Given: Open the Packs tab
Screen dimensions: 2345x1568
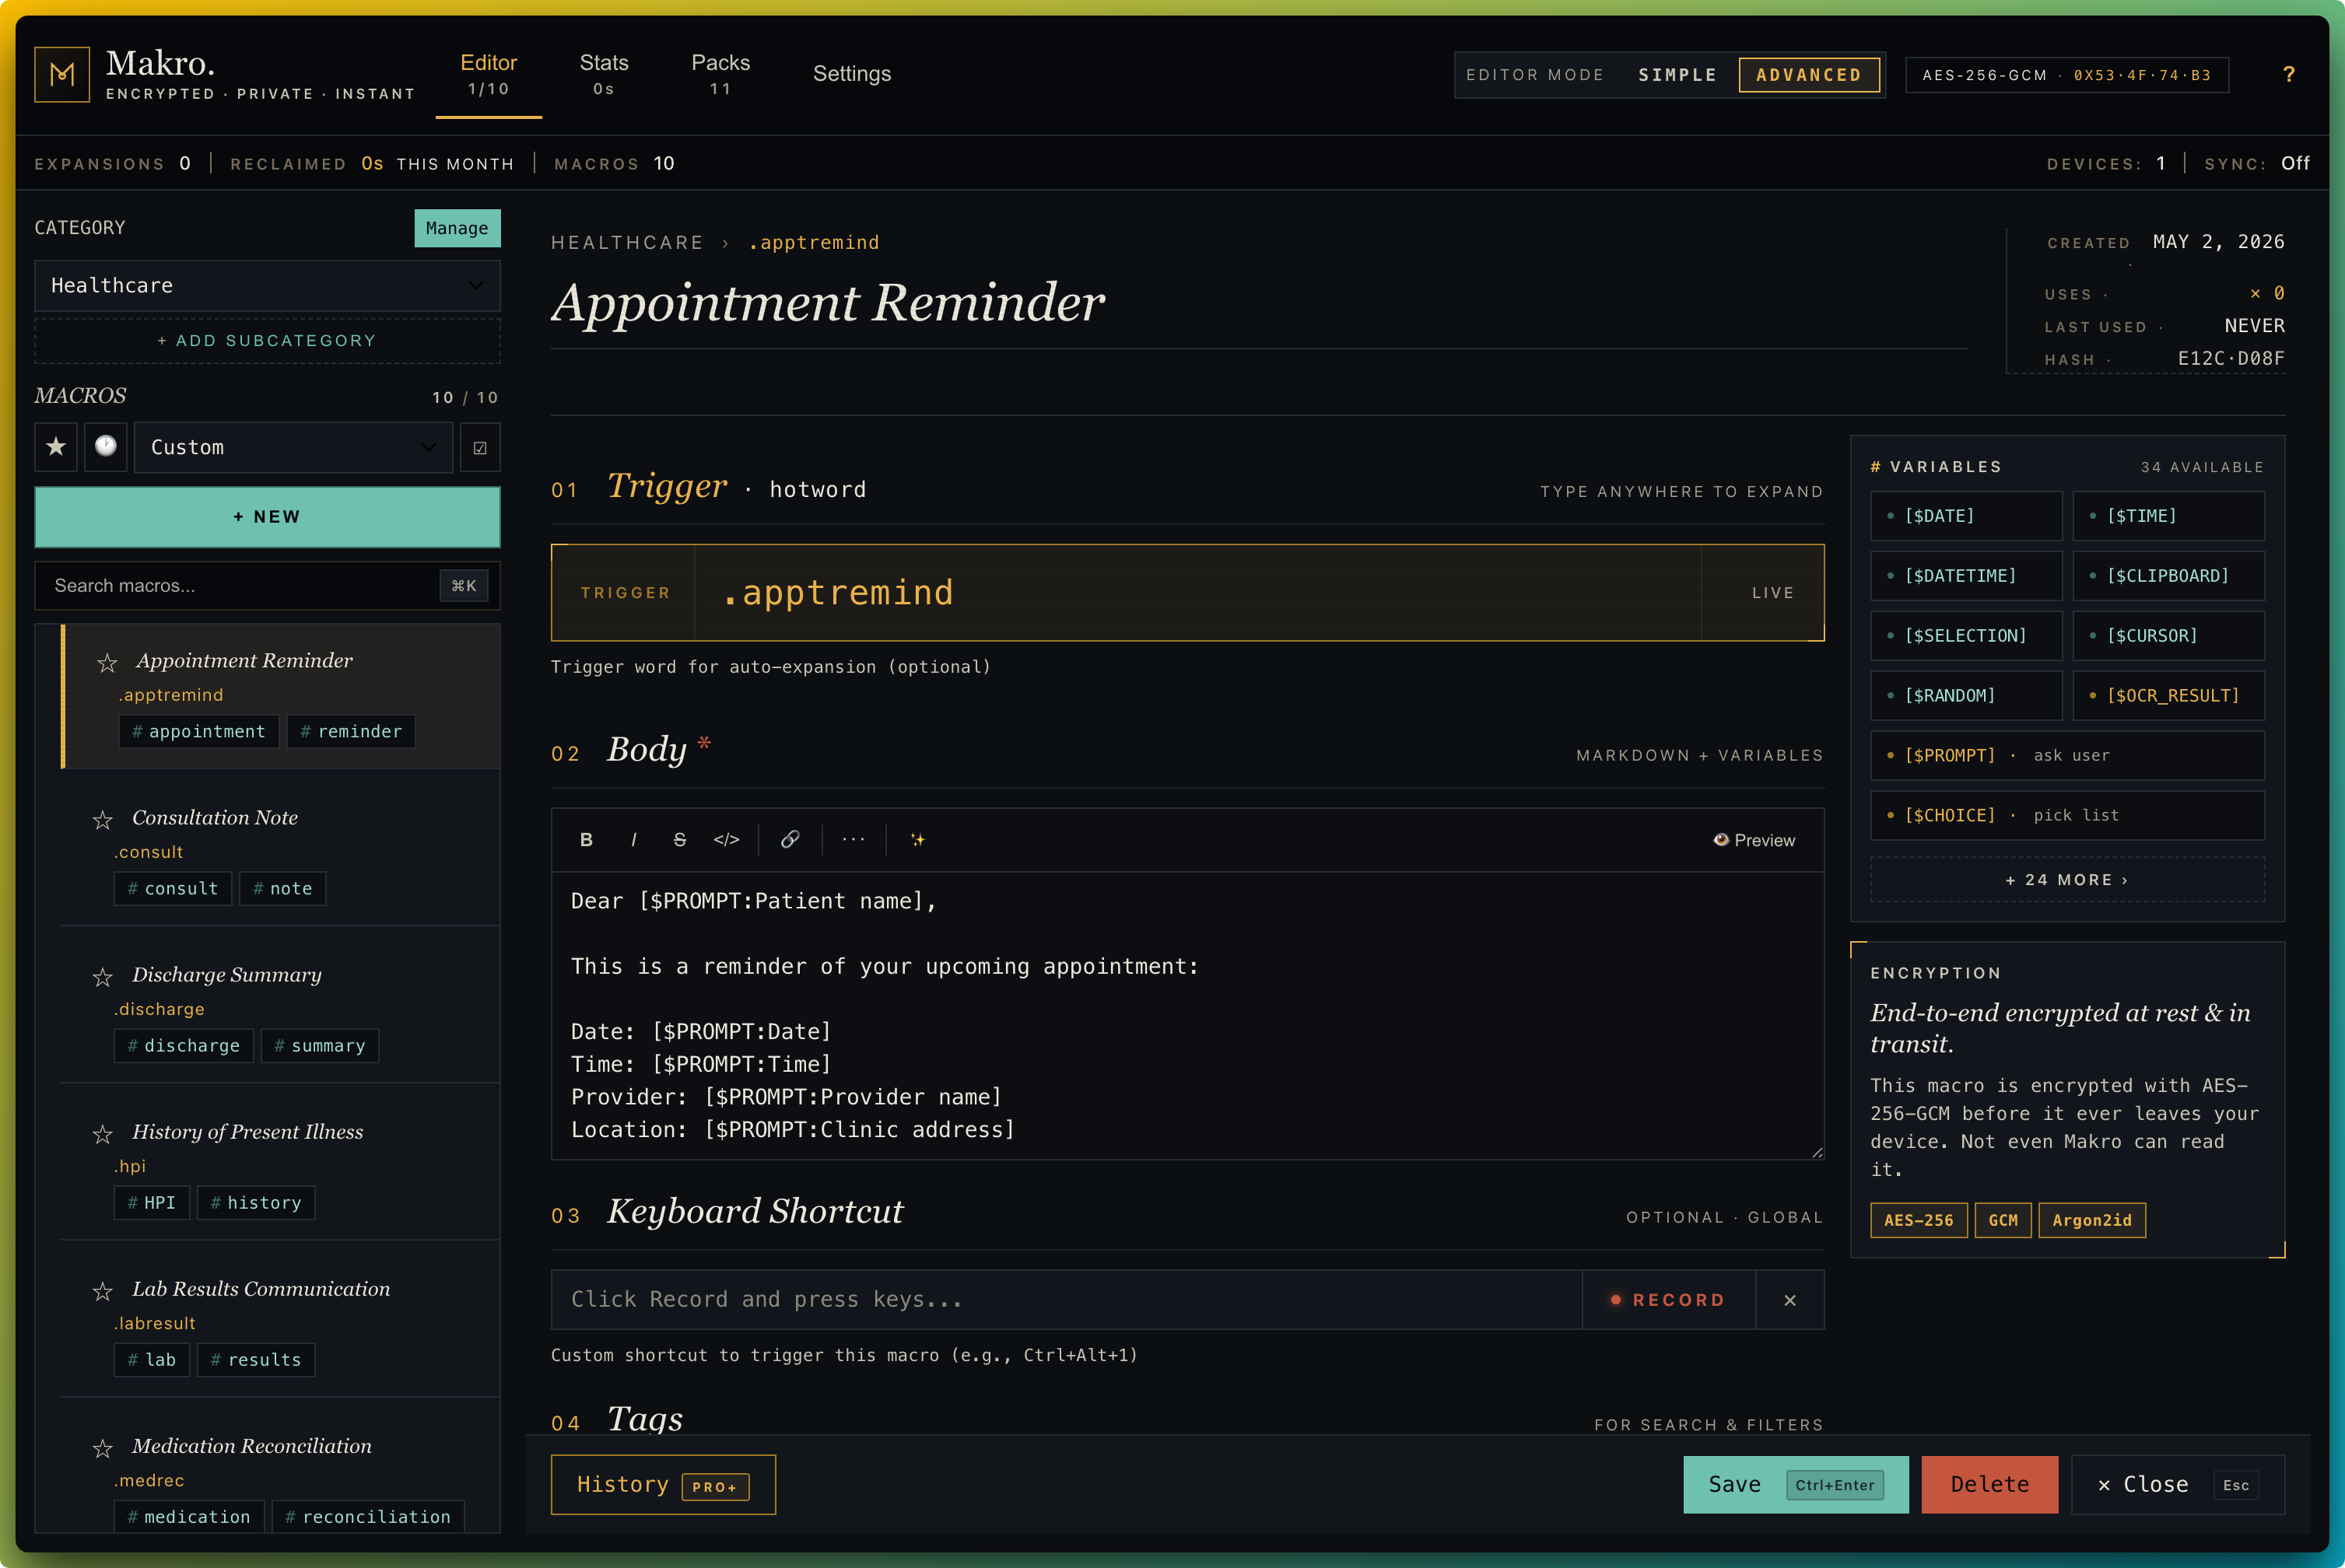Looking at the screenshot, I should pos(720,75).
